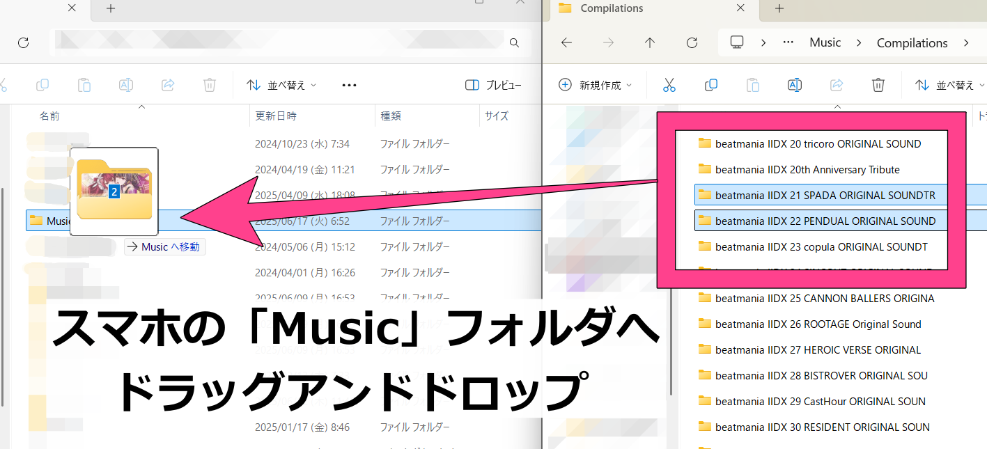Open 並べ替え sort menu in left window
This screenshot has width=987, height=449.
281,85
